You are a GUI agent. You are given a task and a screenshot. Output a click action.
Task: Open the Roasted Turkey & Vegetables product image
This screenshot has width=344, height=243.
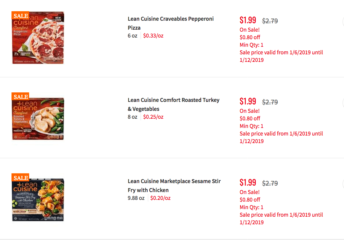click(38, 119)
